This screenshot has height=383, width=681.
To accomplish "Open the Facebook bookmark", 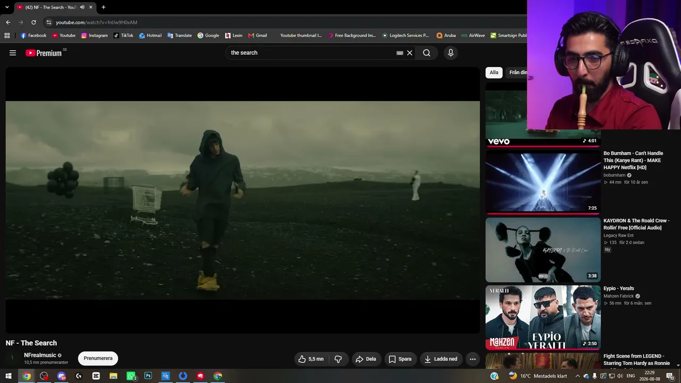I will pos(34,36).
